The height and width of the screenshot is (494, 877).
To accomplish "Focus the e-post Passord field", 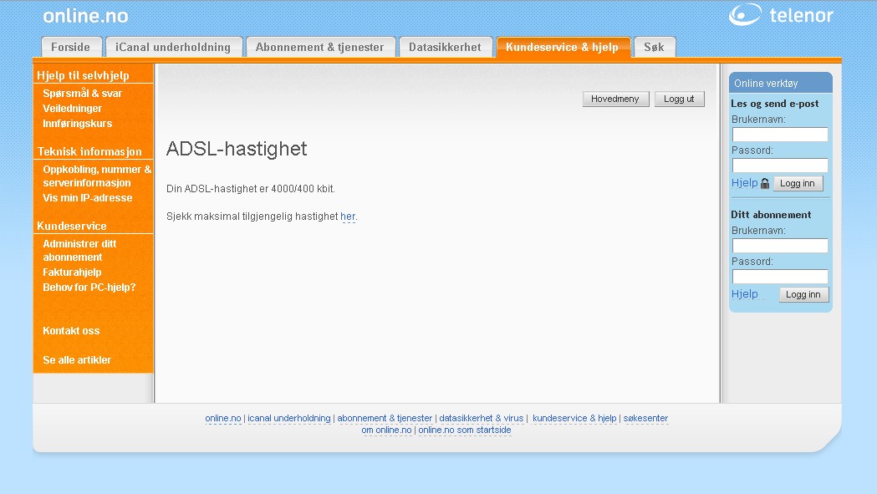I will pos(780,165).
